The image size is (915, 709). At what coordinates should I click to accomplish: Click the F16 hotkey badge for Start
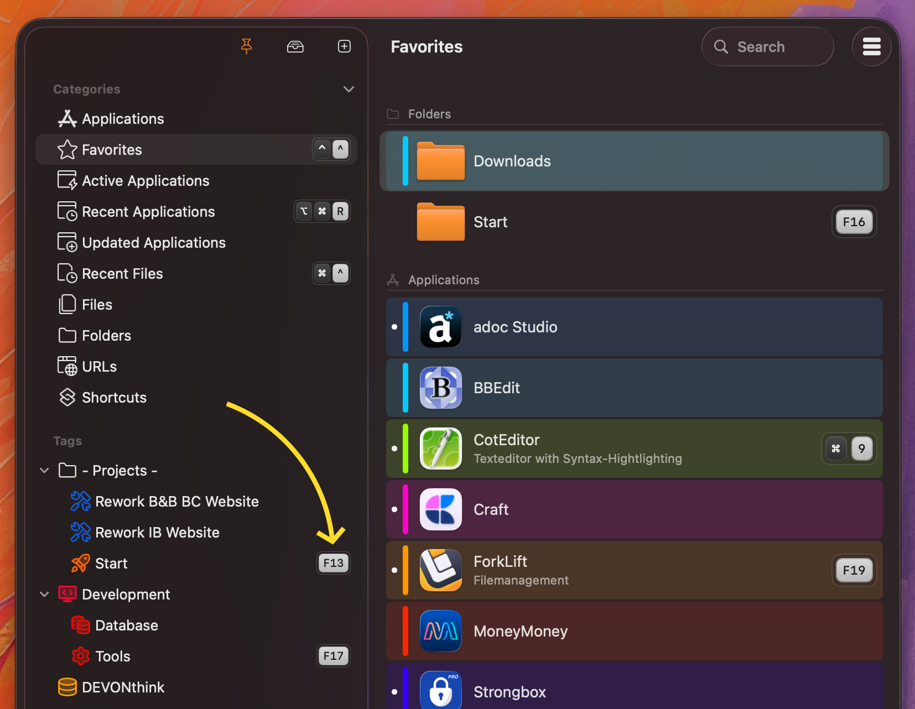point(854,222)
